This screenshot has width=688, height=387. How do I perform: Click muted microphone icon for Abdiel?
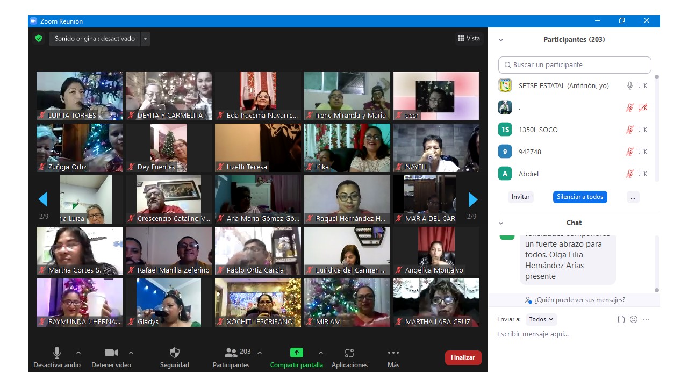tap(630, 174)
